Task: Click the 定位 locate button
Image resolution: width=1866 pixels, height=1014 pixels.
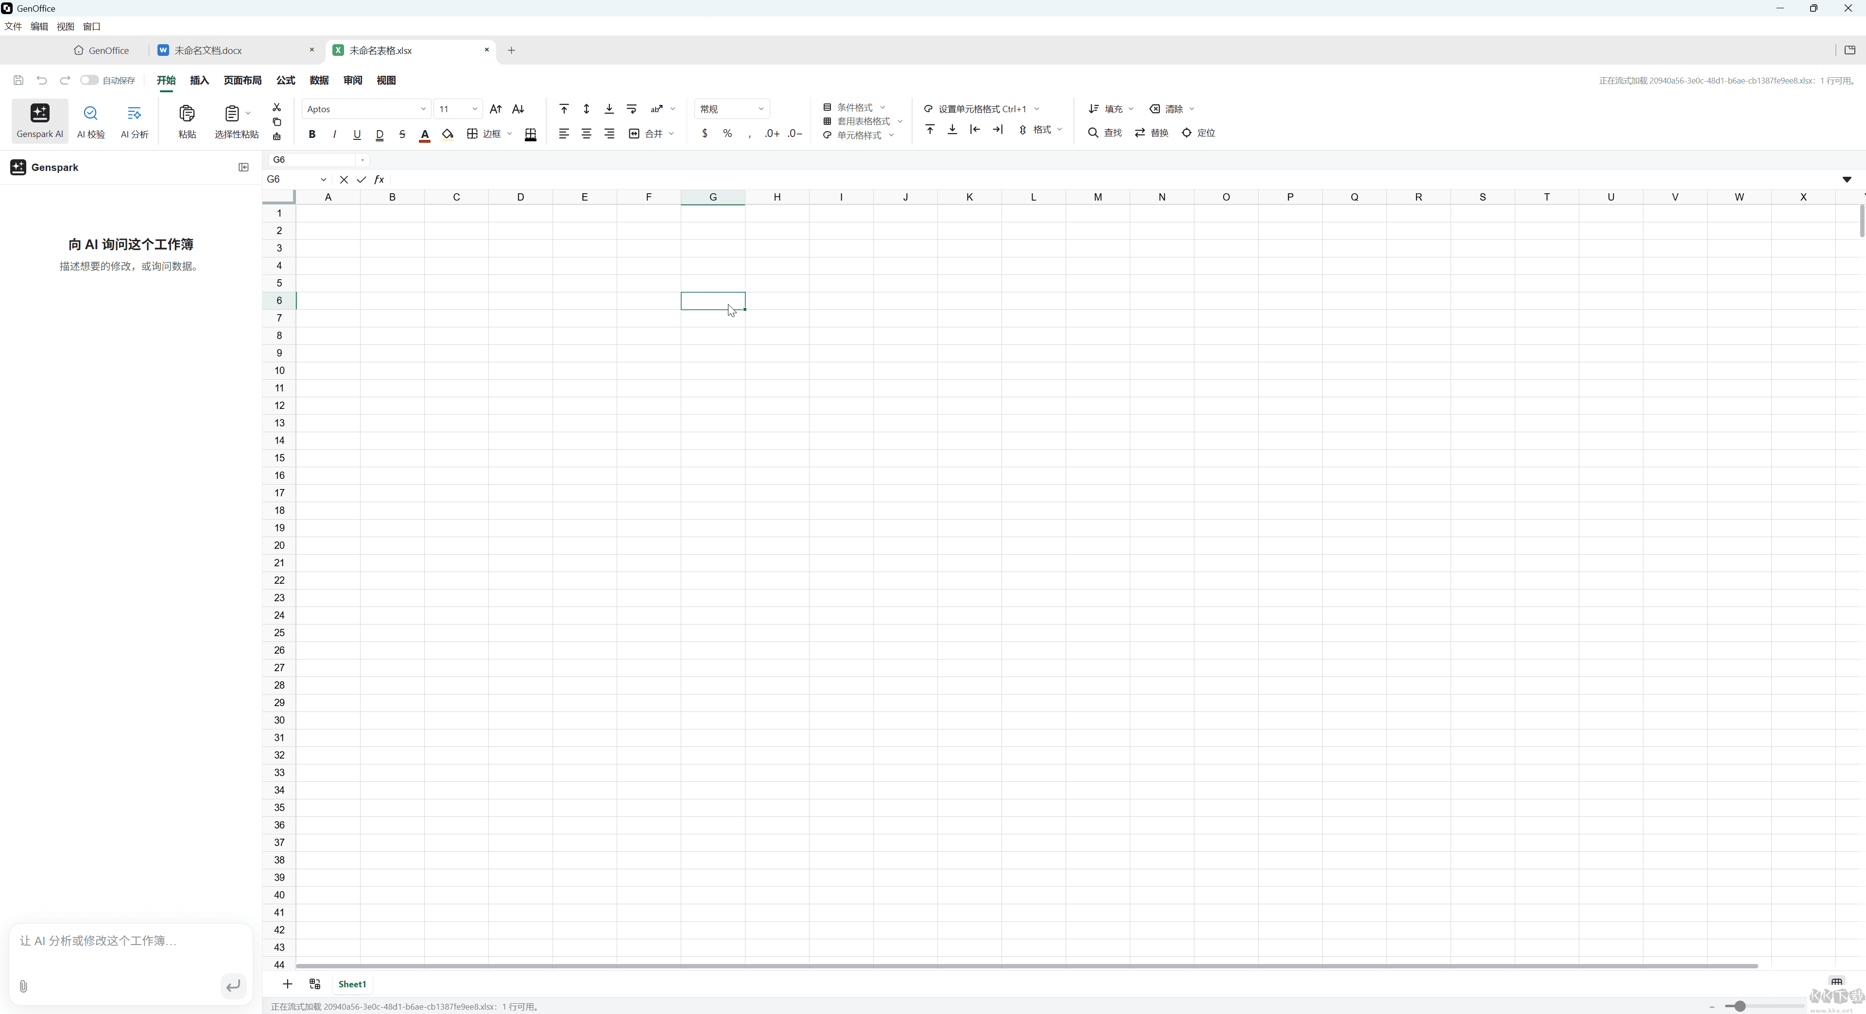Action: (x=1198, y=133)
